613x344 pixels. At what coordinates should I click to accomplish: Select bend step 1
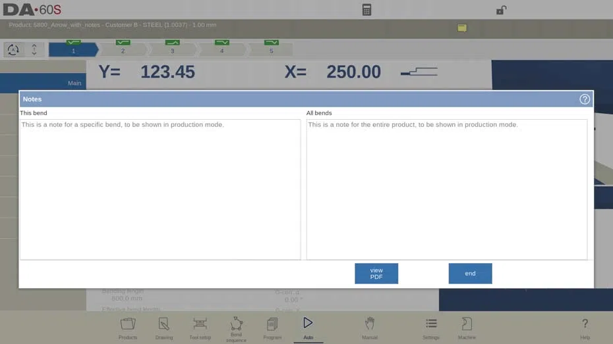click(x=74, y=50)
